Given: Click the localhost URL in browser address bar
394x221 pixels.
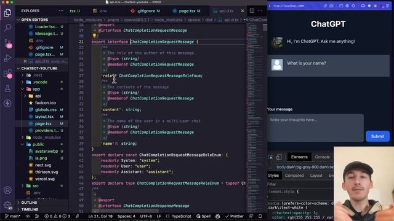Looking at the screenshot, I should [x=289, y=6].
